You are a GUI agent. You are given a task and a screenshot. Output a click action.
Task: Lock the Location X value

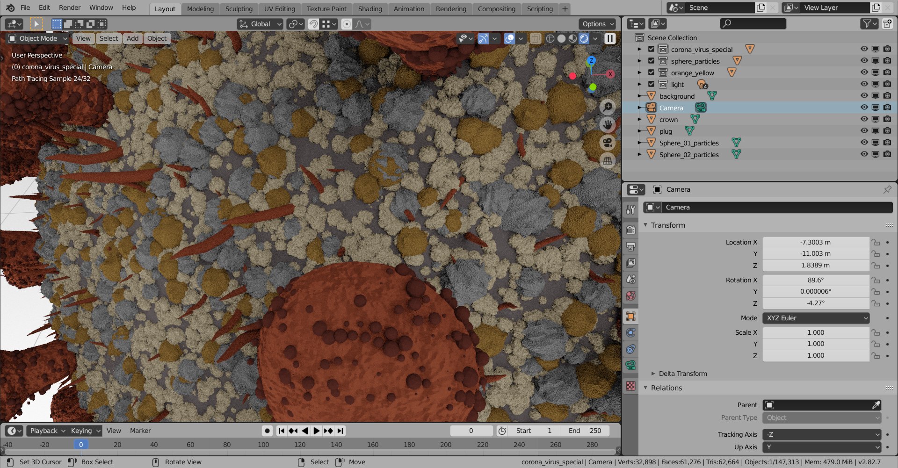[876, 242]
